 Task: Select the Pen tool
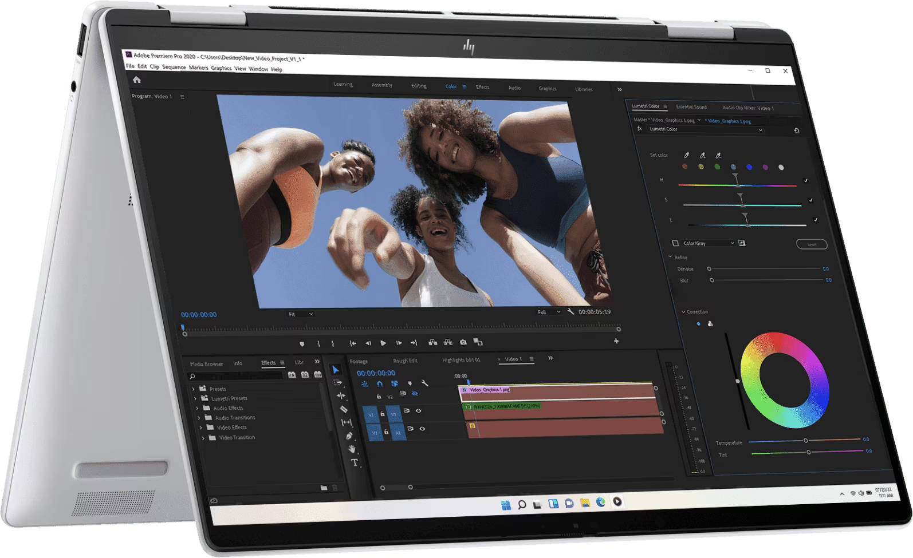(x=349, y=436)
